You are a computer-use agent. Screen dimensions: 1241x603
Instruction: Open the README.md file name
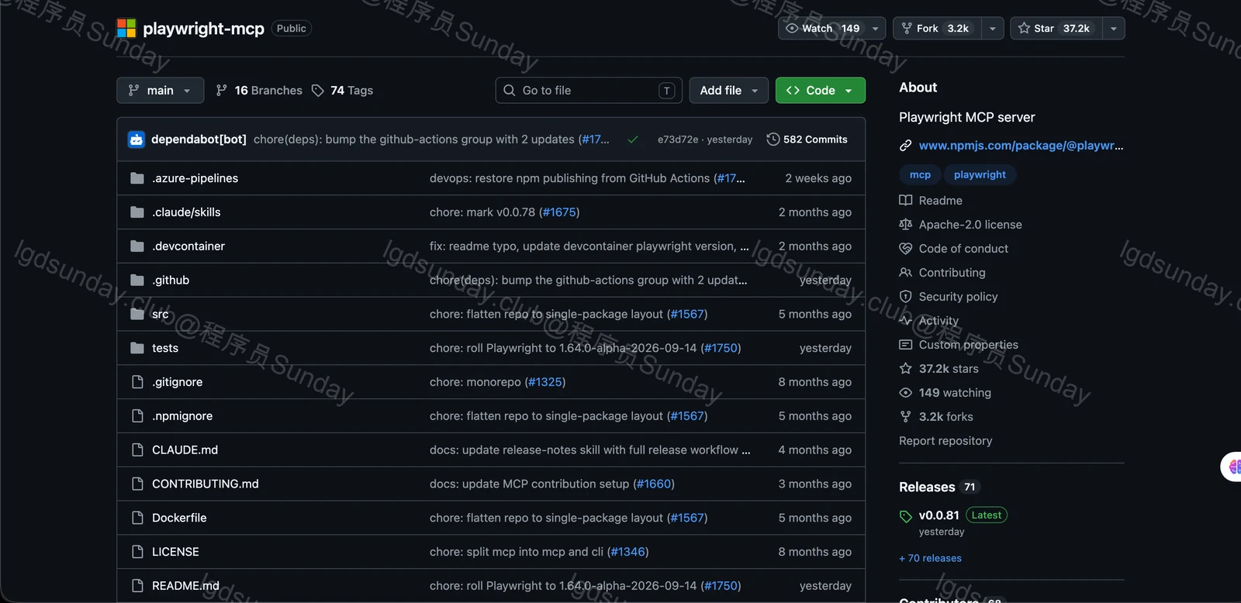pyautogui.click(x=185, y=586)
